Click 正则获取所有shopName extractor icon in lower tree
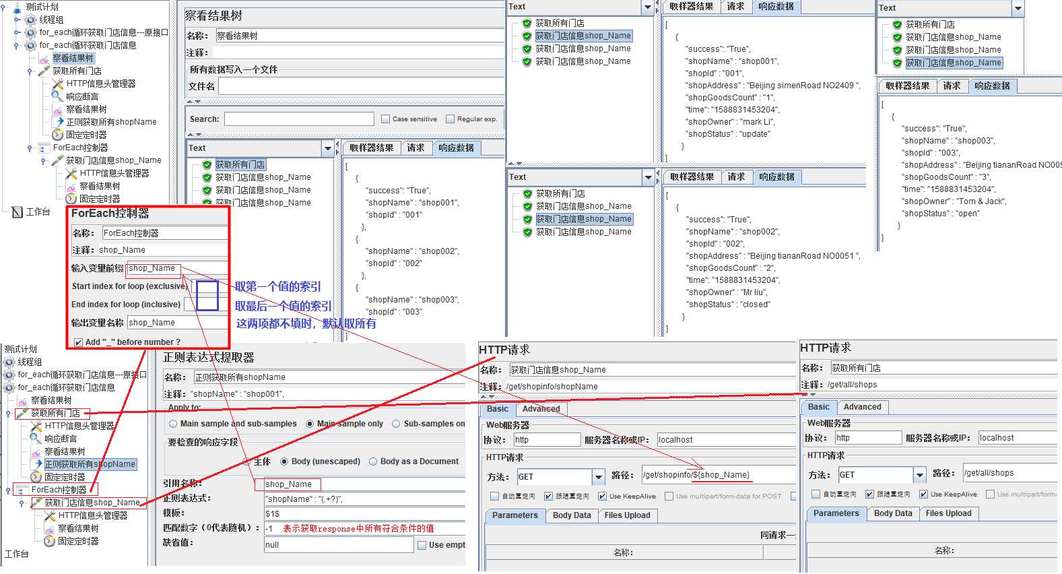1062x574 pixels. click(x=36, y=464)
